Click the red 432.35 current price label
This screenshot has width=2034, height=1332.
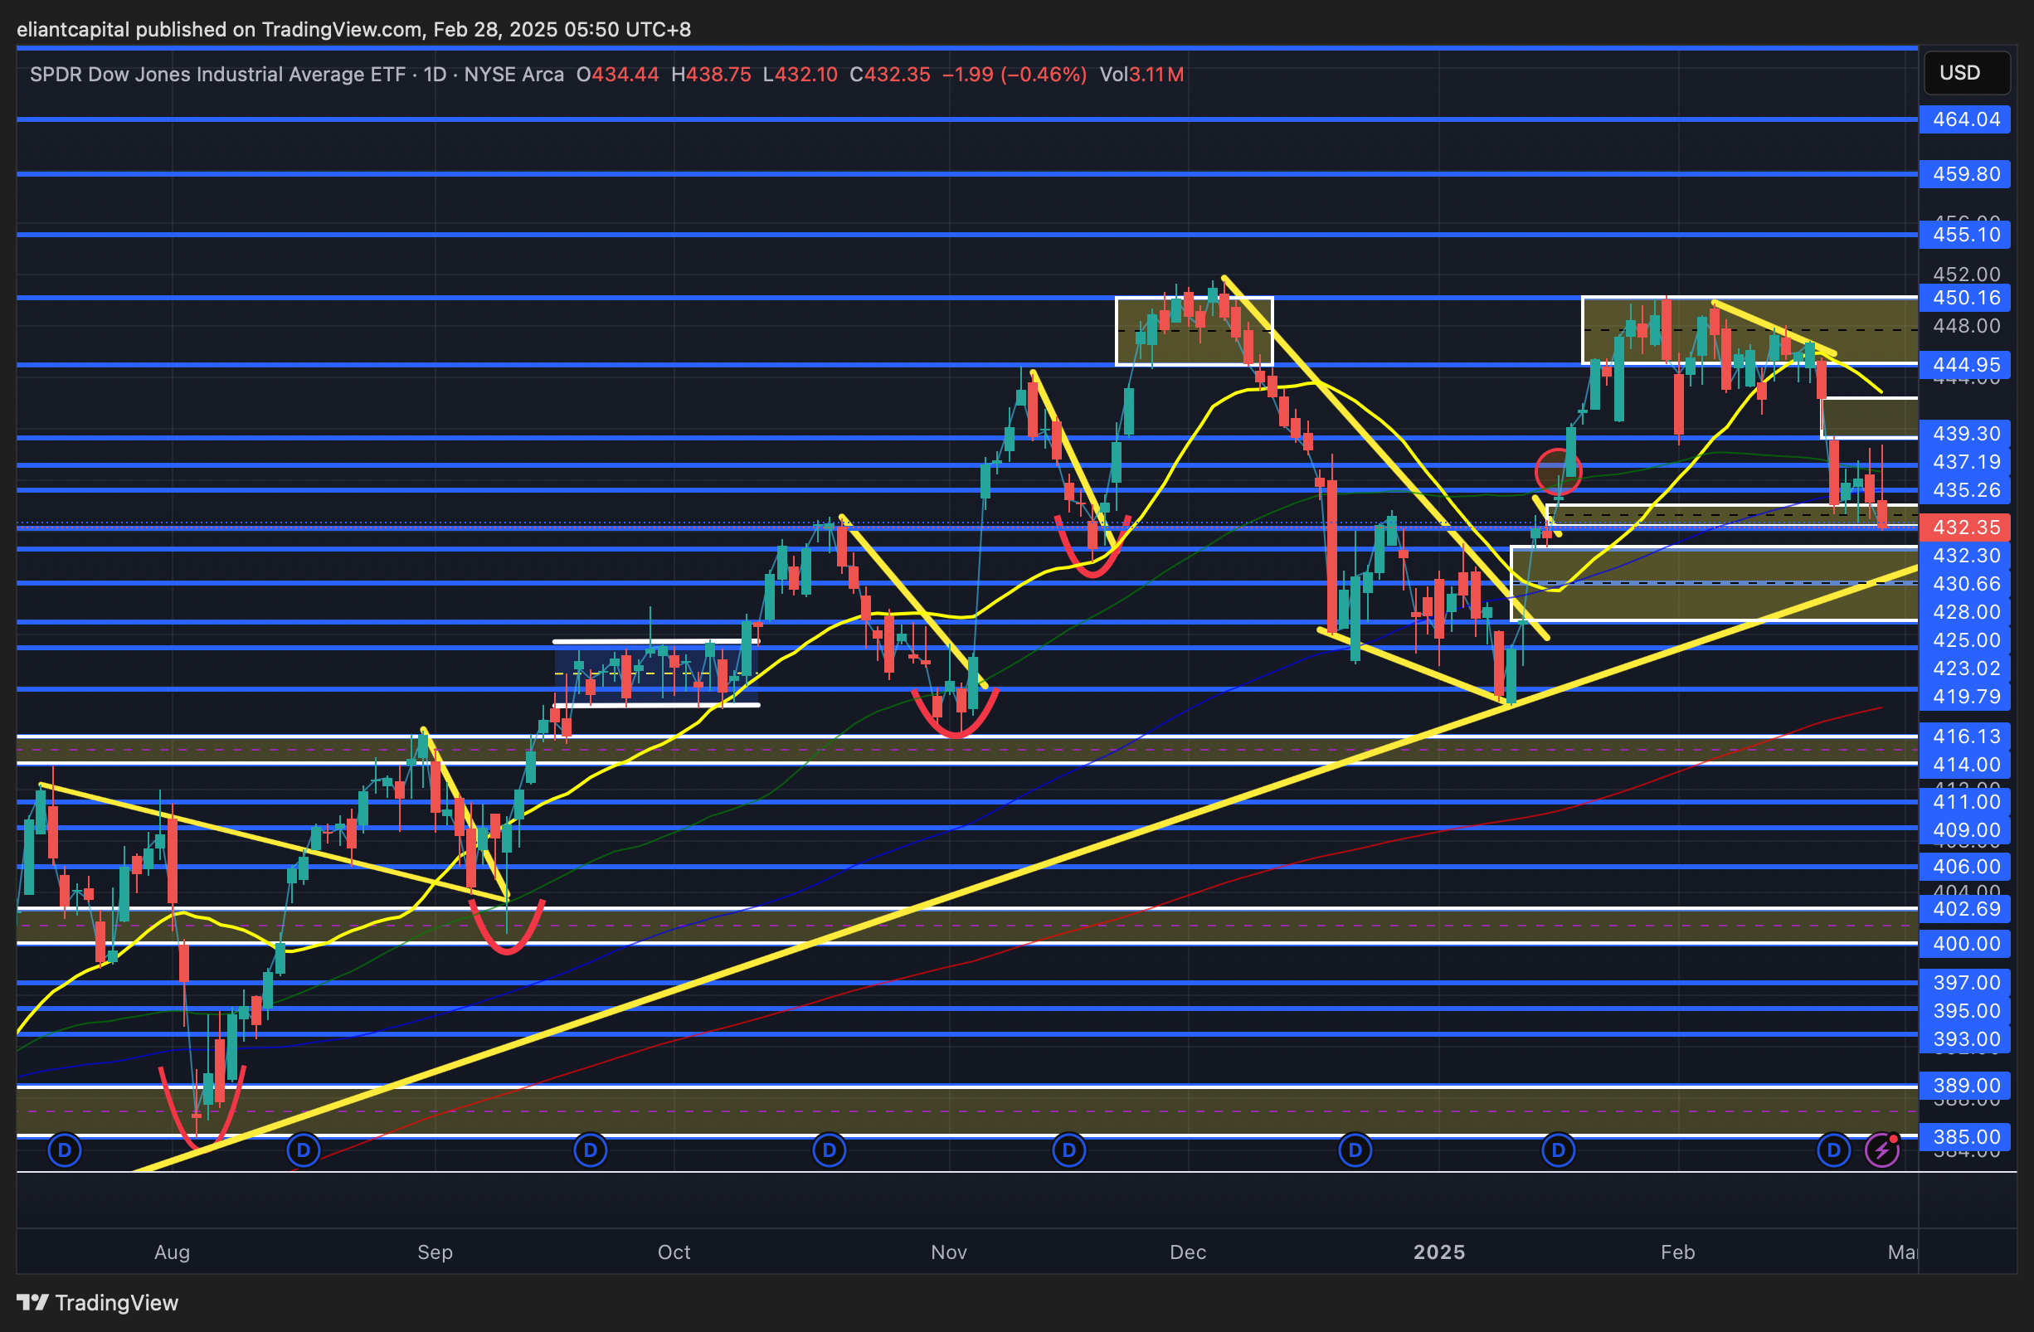tap(1964, 527)
